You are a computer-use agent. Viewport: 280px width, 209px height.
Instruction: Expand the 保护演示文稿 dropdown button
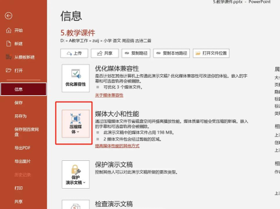(76, 174)
